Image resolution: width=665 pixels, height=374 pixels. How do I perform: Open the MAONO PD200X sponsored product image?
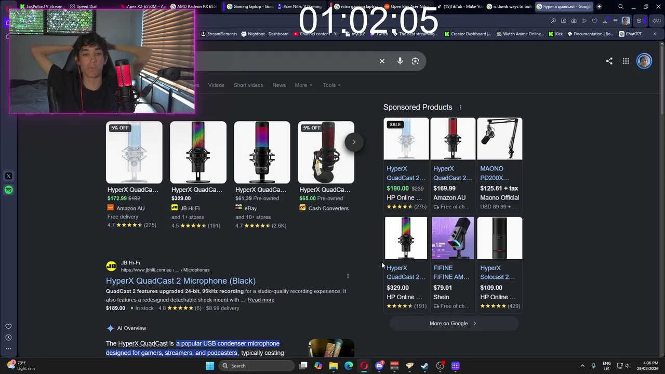500,139
